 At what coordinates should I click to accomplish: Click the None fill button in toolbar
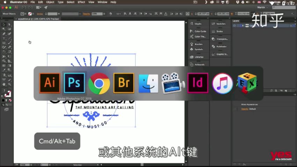coord(10,100)
